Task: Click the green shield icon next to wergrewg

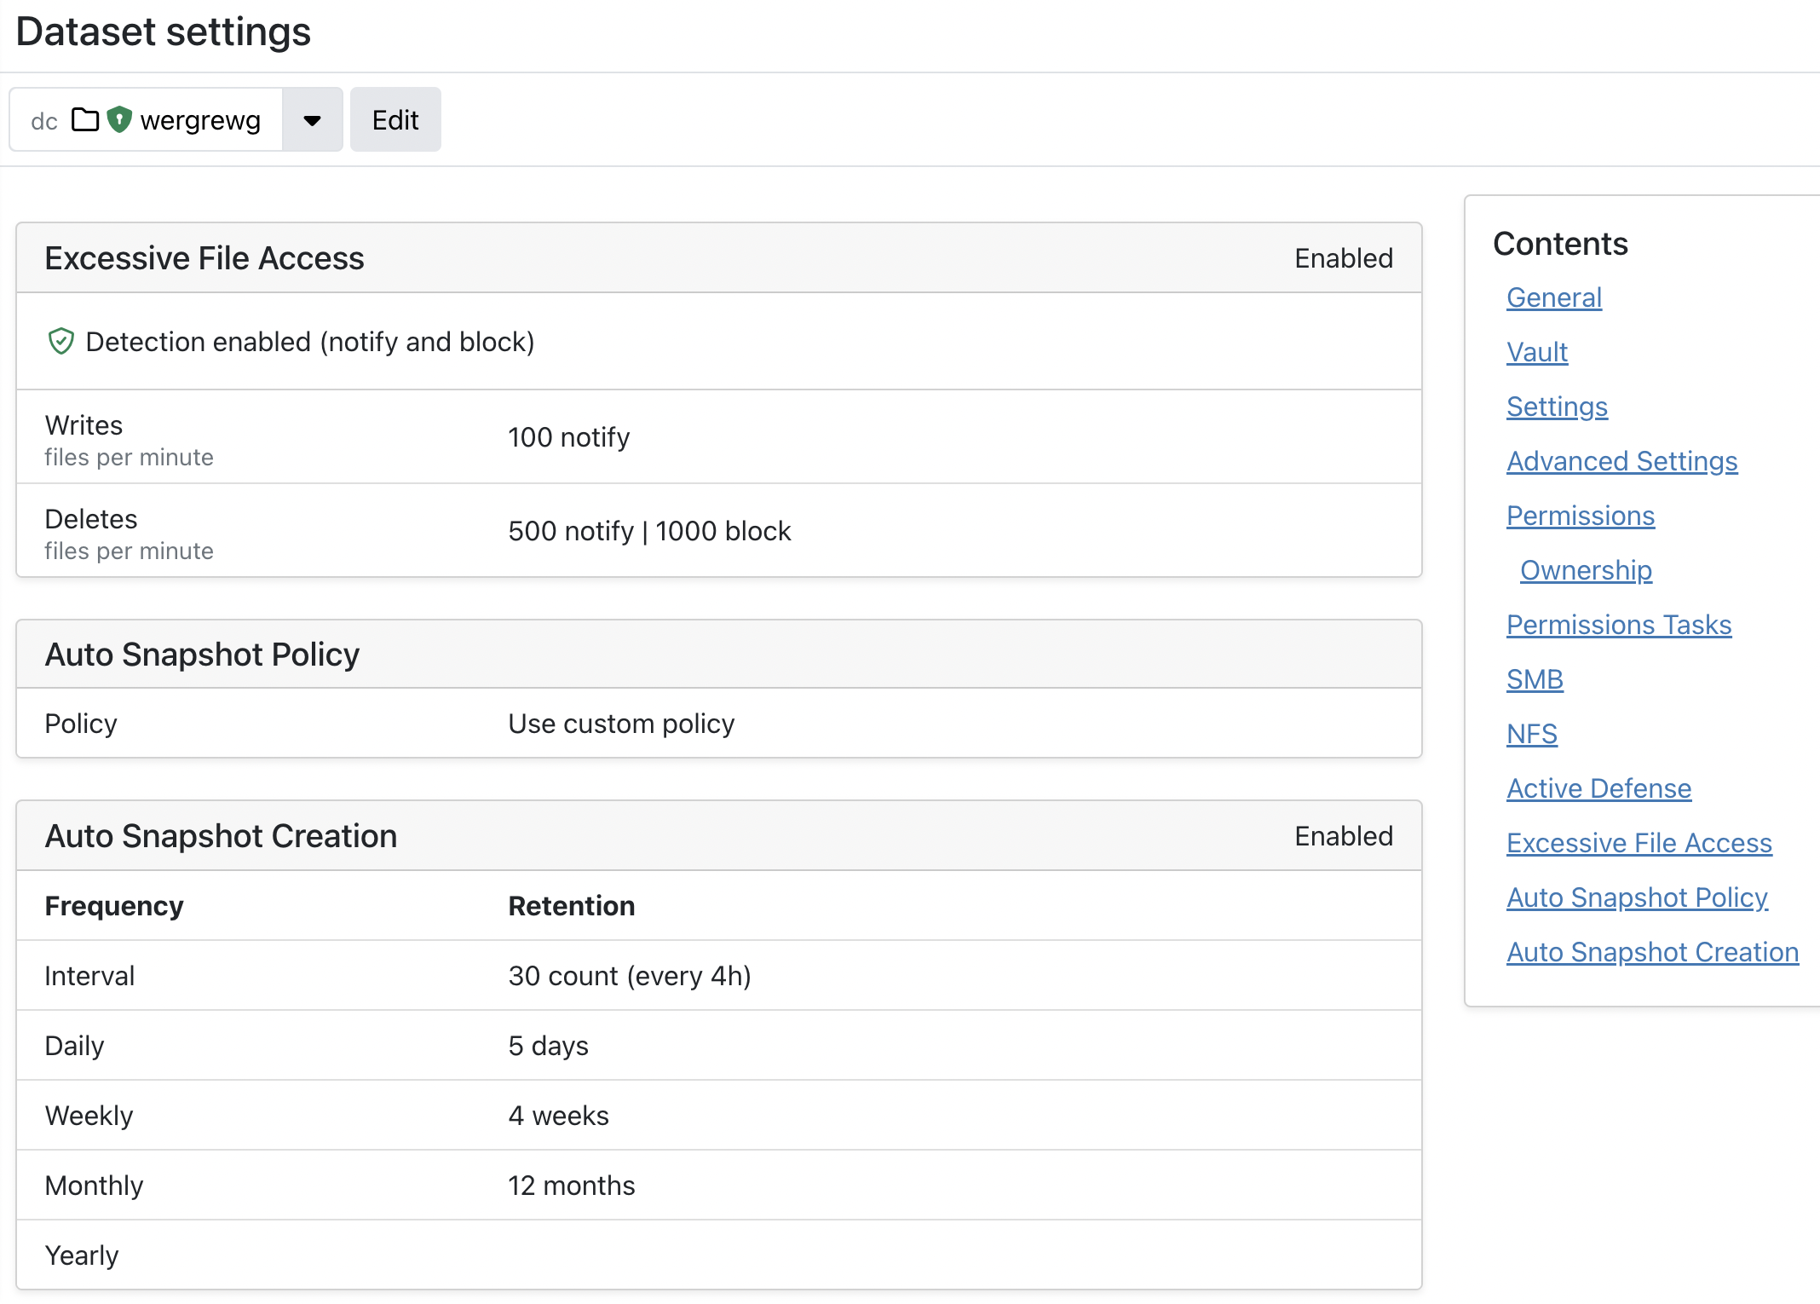Action: (x=119, y=119)
